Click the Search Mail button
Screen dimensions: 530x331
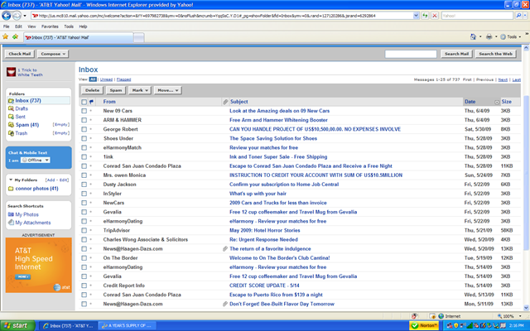456,54
